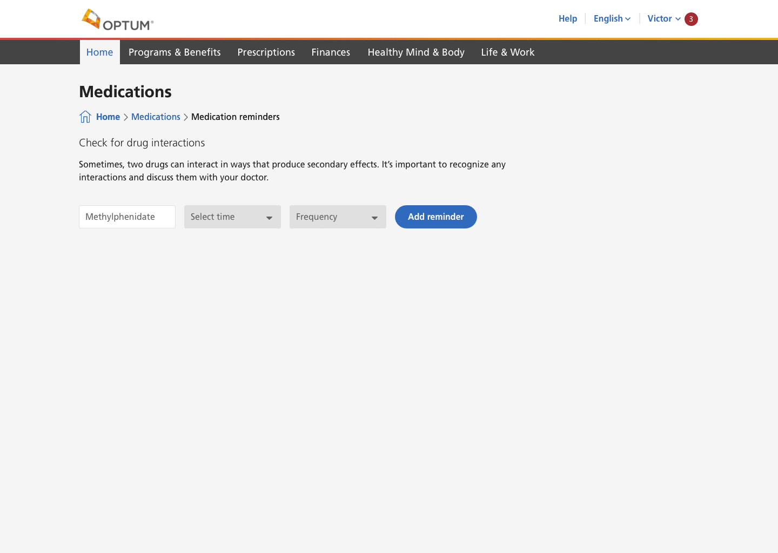Open the notifications badge showing 3
Viewport: 778px width, 553px height.
(691, 19)
